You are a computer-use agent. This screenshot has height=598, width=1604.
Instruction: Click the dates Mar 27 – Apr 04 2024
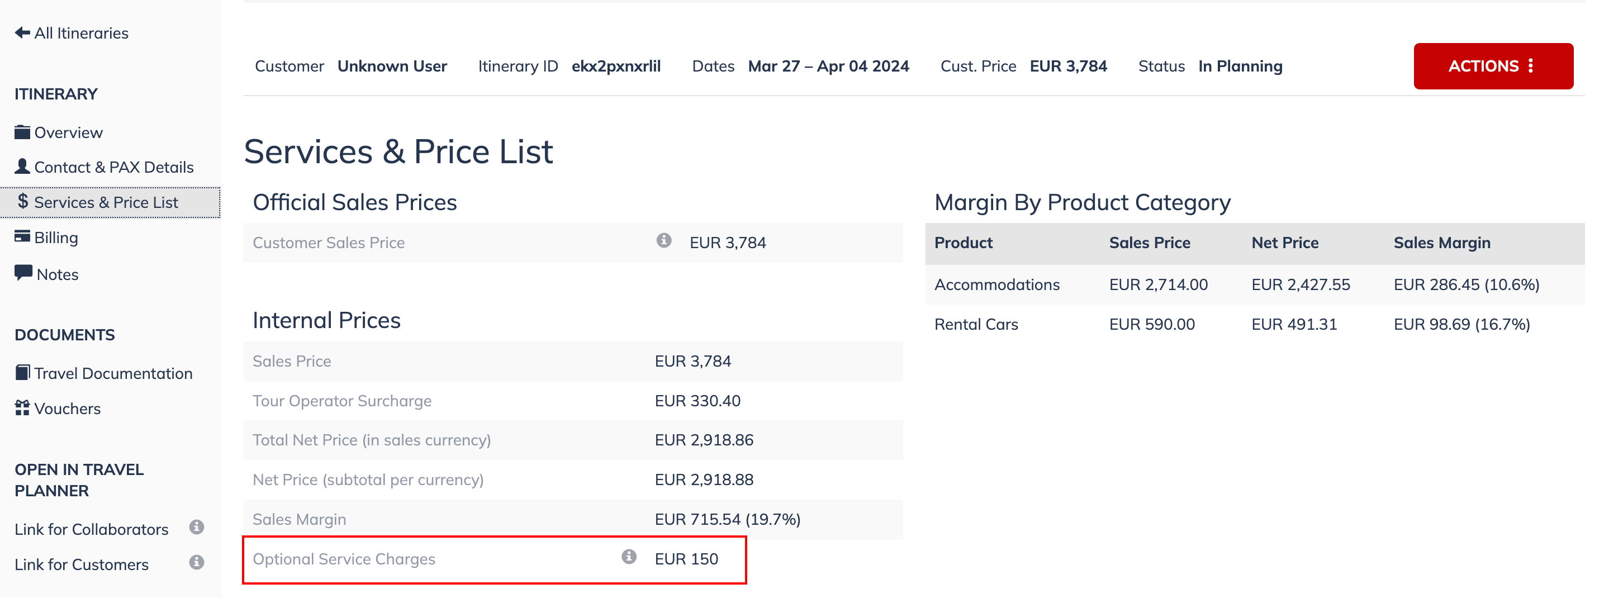[828, 66]
